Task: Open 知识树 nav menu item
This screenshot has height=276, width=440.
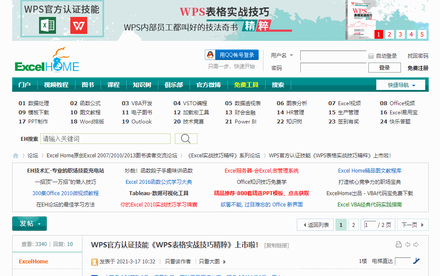Action: click(x=142, y=85)
